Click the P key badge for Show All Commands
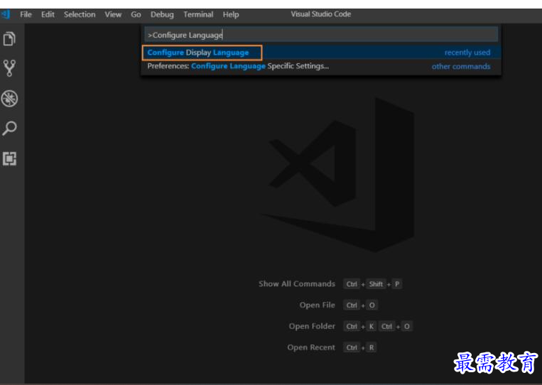The width and height of the screenshot is (542, 385). (397, 284)
